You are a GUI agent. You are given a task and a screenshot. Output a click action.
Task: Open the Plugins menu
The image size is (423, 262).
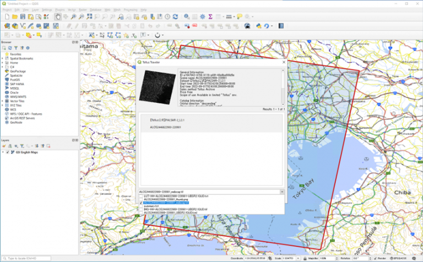(x=60, y=10)
